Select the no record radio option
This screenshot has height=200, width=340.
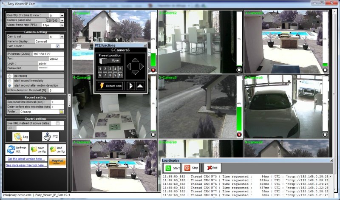click(9, 76)
